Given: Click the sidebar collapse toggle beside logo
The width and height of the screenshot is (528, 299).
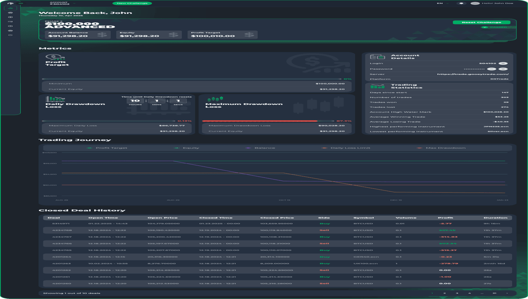Looking at the screenshot, I should pyautogui.click(x=21, y=3).
